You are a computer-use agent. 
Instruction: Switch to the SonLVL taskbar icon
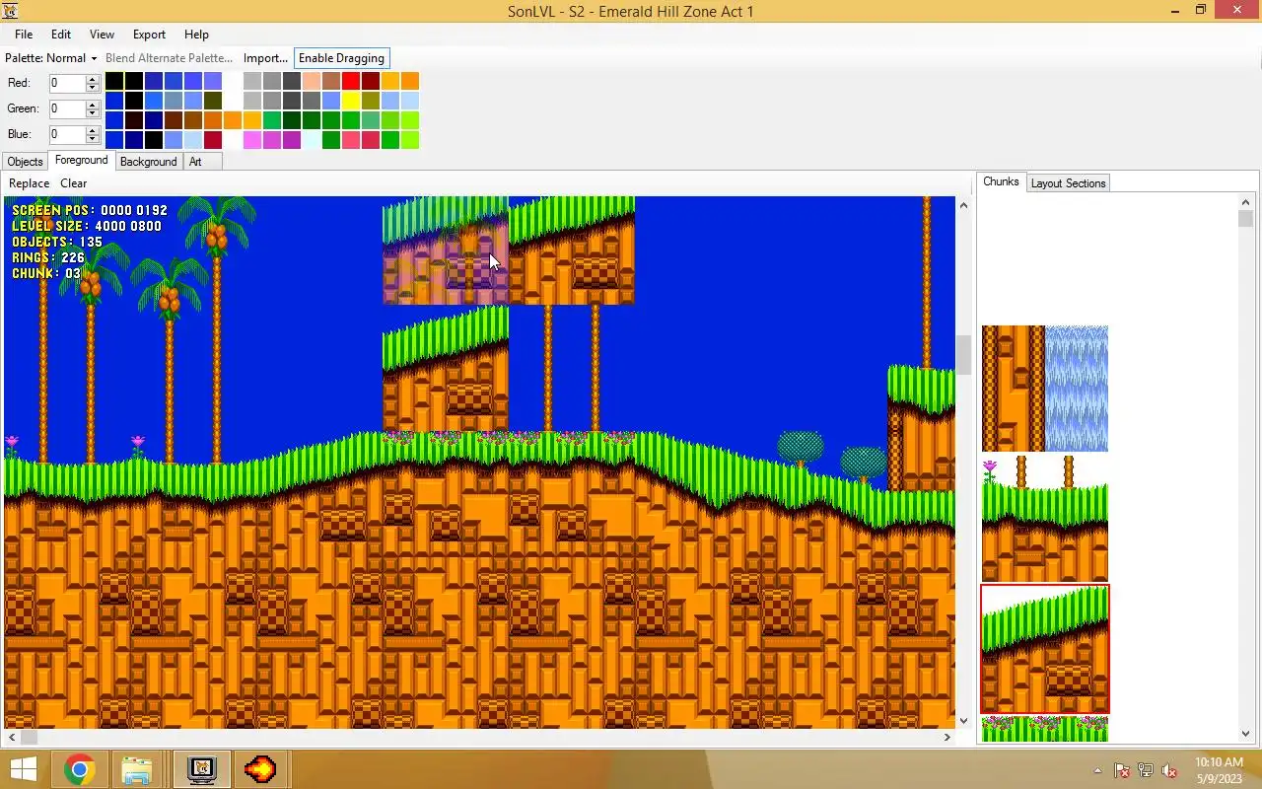[201, 769]
